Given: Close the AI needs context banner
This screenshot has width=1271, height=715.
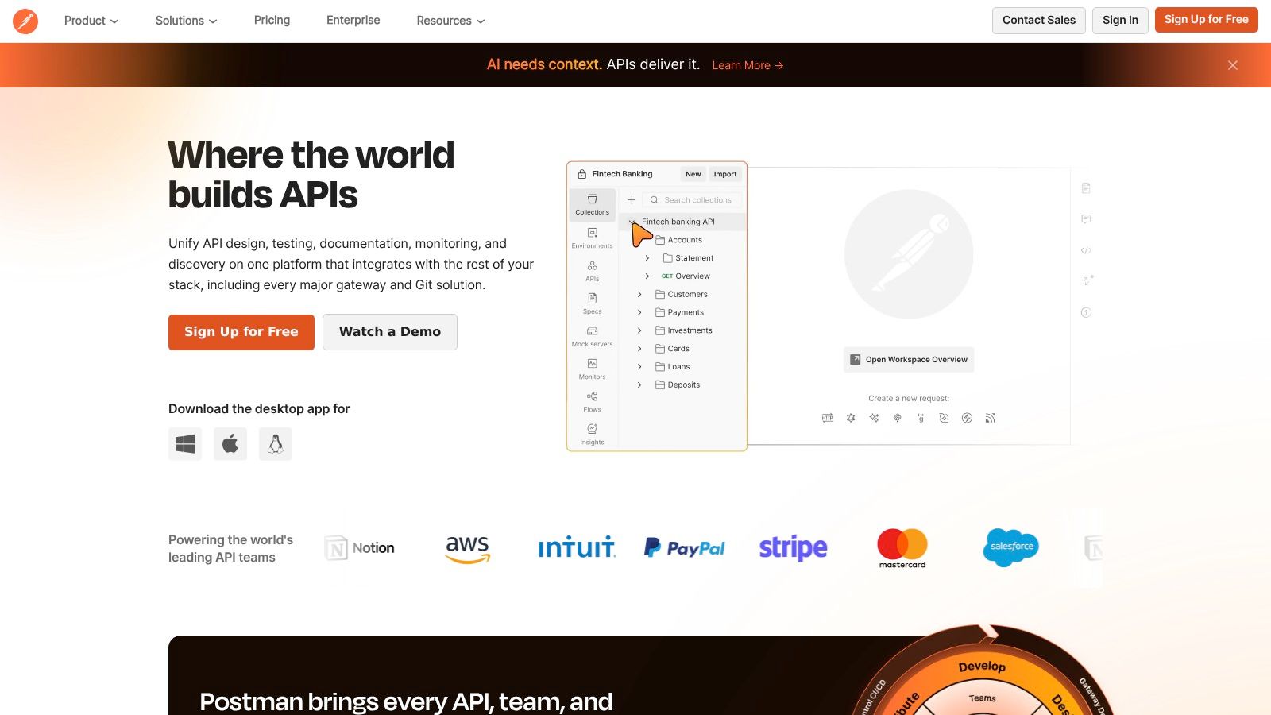Looking at the screenshot, I should 1233,65.
